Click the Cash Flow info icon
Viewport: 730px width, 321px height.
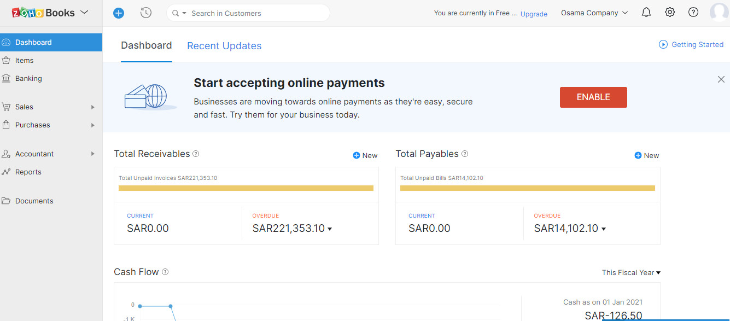coord(165,272)
